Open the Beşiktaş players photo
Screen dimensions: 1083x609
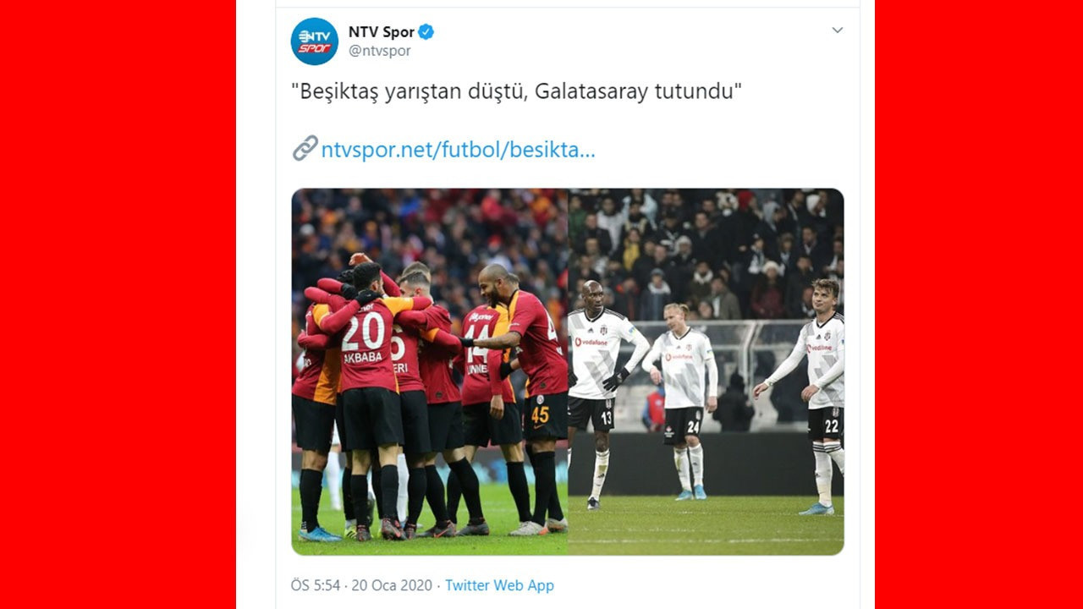(706, 371)
